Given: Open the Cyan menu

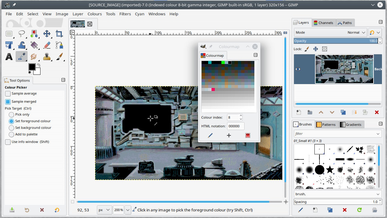Looking at the screenshot, I should coord(139,14).
